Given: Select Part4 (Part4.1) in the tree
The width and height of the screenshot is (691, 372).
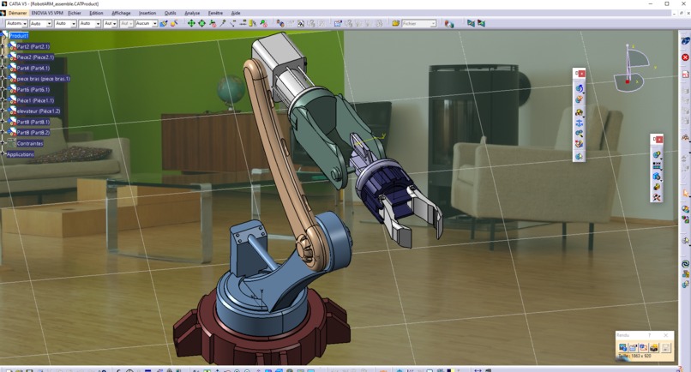Looking at the screenshot, I should [33, 68].
